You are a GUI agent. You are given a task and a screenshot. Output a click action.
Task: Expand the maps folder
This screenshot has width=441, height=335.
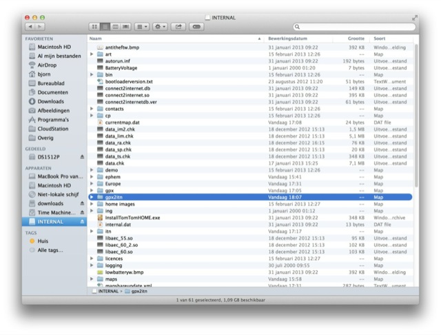92,279
